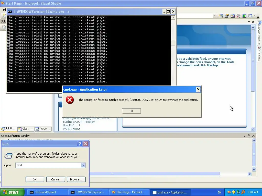Click OK in the Run dialog
The width and height of the screenshot is (262, 196).
coord(35,179)
